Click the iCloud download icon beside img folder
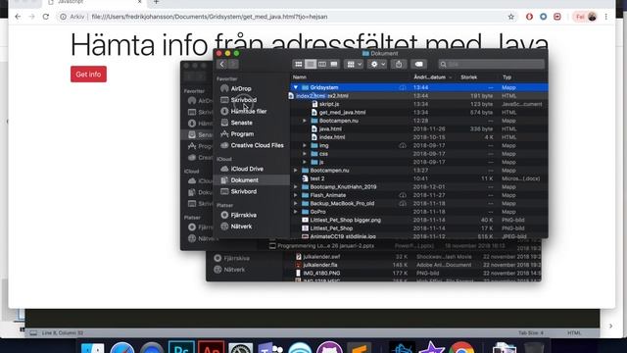Viewport: 627px width, 353px height. tap(403, 146)
